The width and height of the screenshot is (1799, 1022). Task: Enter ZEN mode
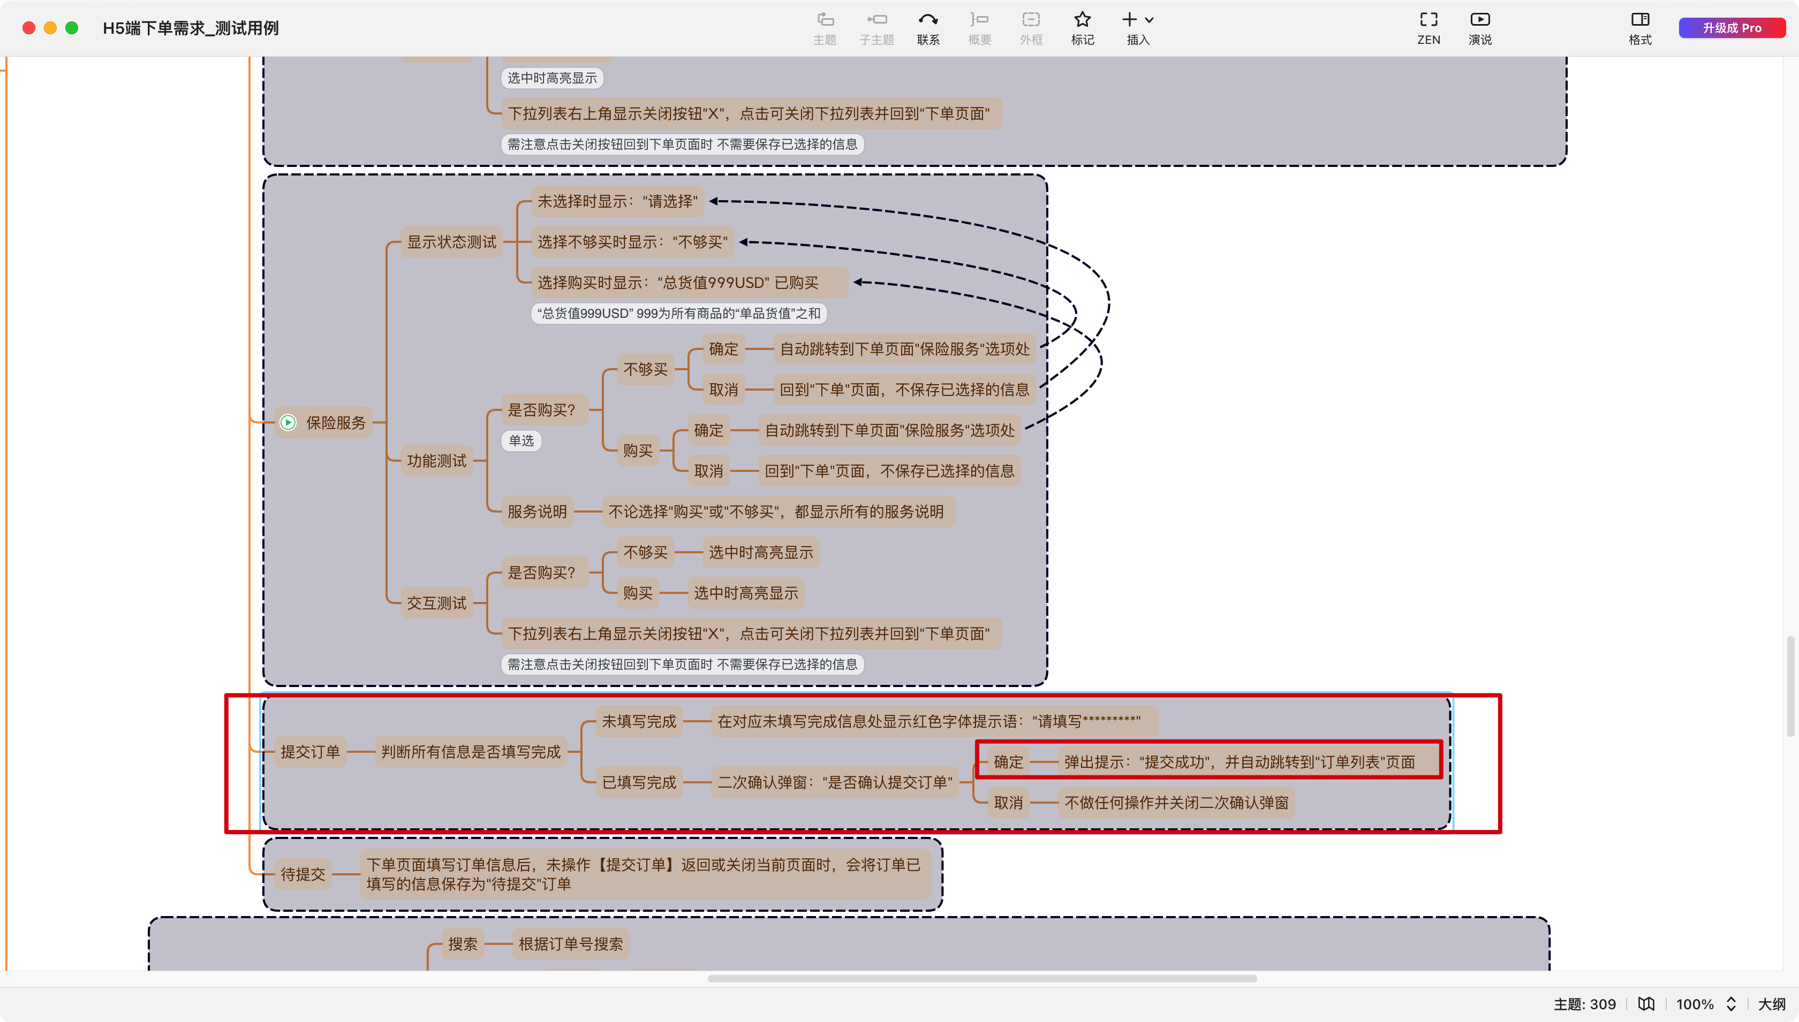pos(1428,20)
